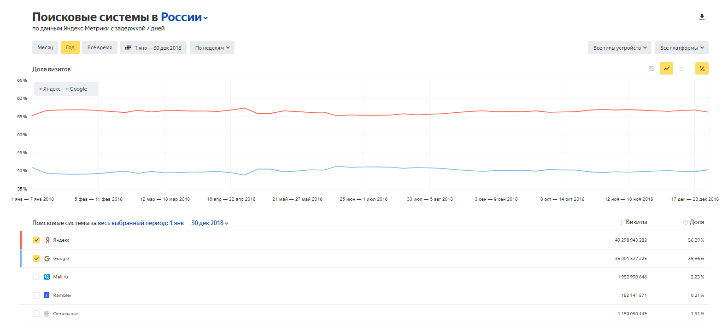The image size is (728, 330).
Task: Click the x-axis label 1 янв — 7 янв 2018
Action: tap(32, 199)
